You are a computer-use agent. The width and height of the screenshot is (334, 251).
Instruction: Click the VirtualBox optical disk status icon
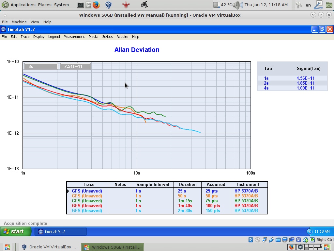pyautogui.click(x=258, y=240)
